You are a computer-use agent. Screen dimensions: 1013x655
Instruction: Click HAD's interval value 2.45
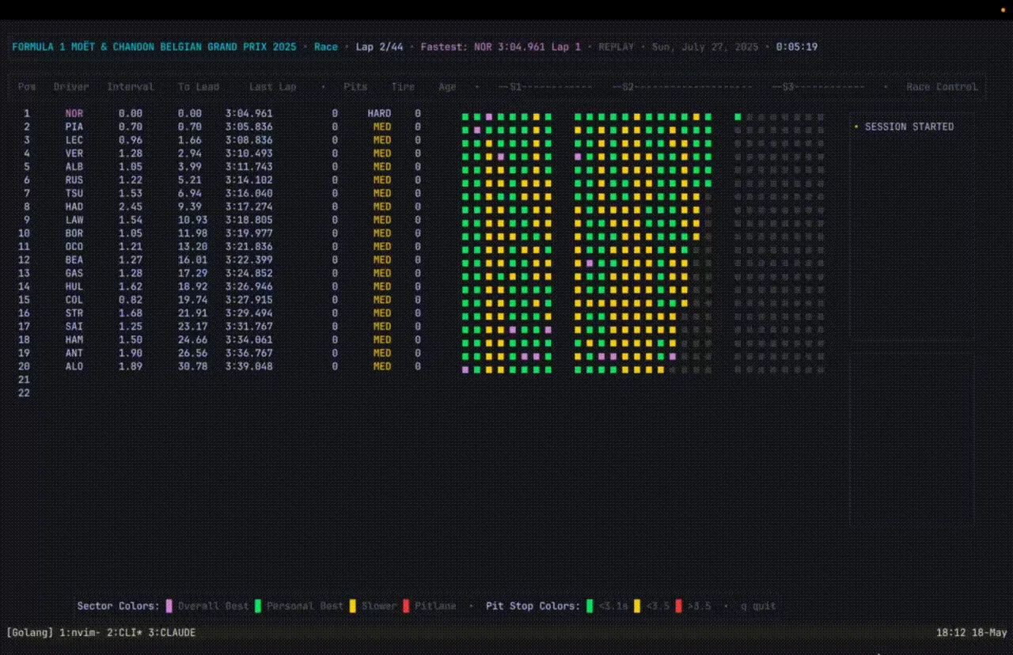(131, 206)
